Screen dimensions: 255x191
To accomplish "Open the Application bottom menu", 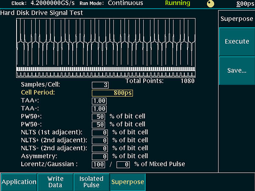I will tap(18, 182).
